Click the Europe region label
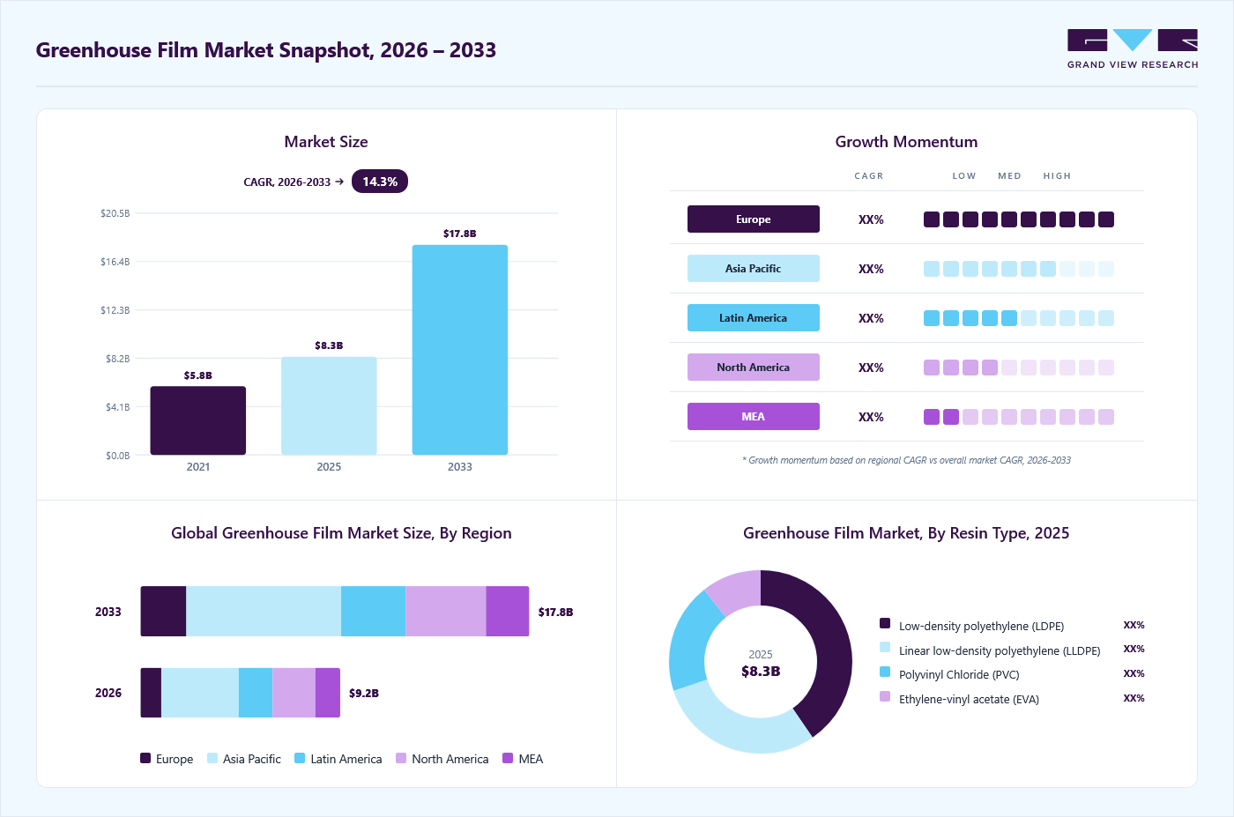 coord(754,219)
